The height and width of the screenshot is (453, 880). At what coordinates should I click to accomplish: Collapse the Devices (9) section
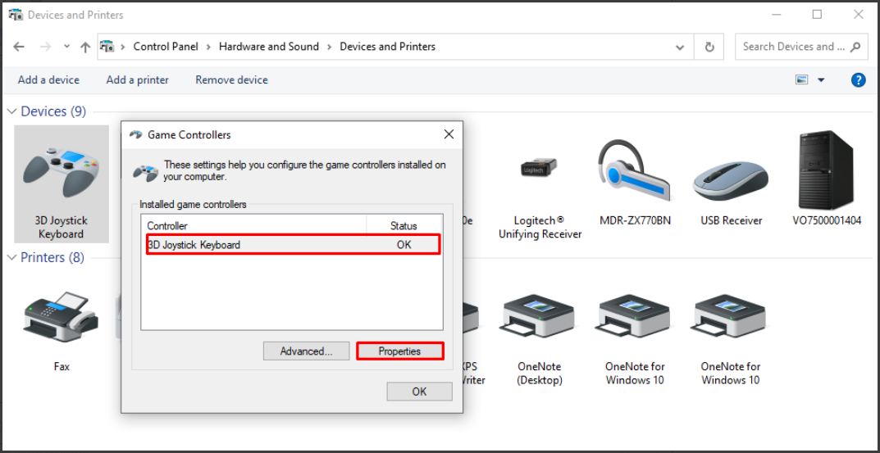point(13,111)
